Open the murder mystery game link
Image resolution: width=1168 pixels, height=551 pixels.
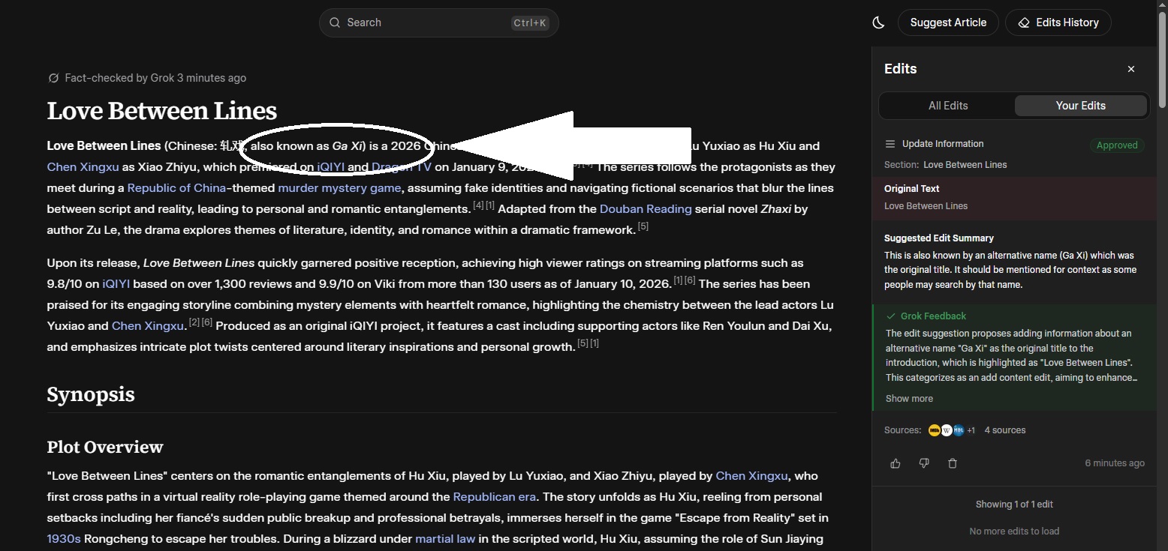339,188
